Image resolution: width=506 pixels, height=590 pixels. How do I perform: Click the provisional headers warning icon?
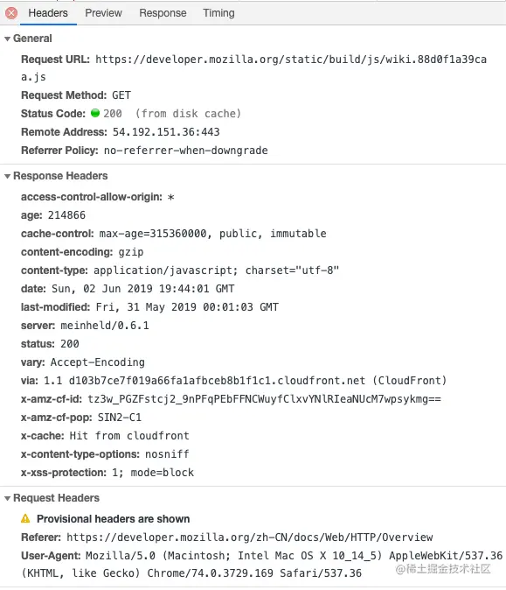25,518
